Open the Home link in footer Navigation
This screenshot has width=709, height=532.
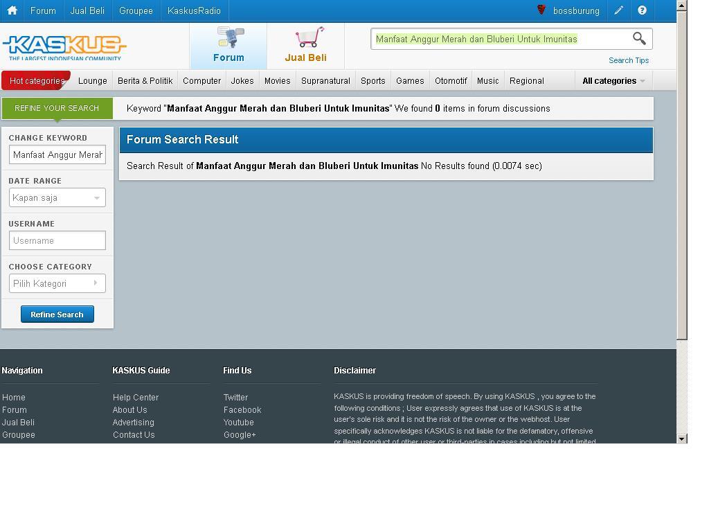point(14,397)
